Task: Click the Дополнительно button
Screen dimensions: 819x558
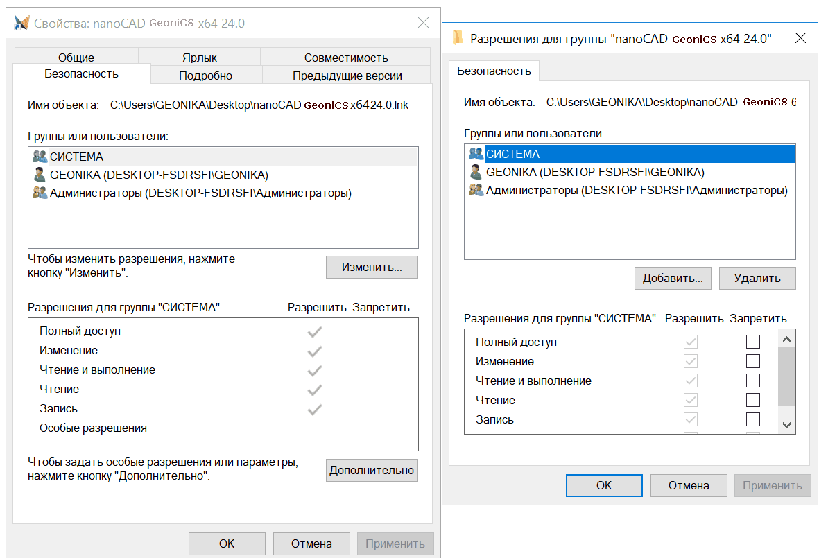Action: (x=372, y=470)
